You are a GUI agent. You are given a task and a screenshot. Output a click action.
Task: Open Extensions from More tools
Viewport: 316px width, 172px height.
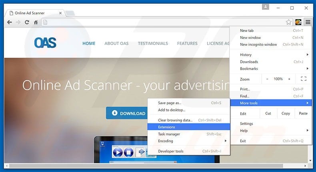[x=189, y=127]
